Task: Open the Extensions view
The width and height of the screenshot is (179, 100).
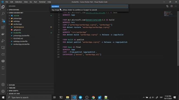Action: point(3,27)
